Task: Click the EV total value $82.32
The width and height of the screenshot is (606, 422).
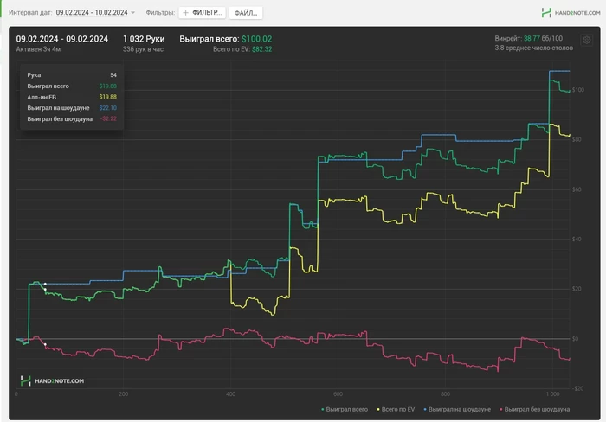Action: point(261,49)
